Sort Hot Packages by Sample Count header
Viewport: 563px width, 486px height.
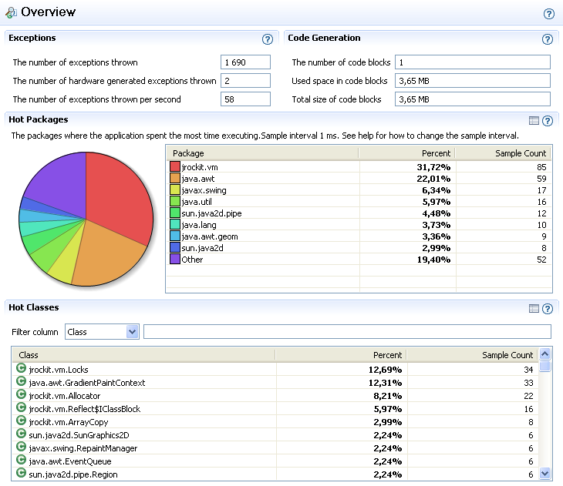point(504,153)
